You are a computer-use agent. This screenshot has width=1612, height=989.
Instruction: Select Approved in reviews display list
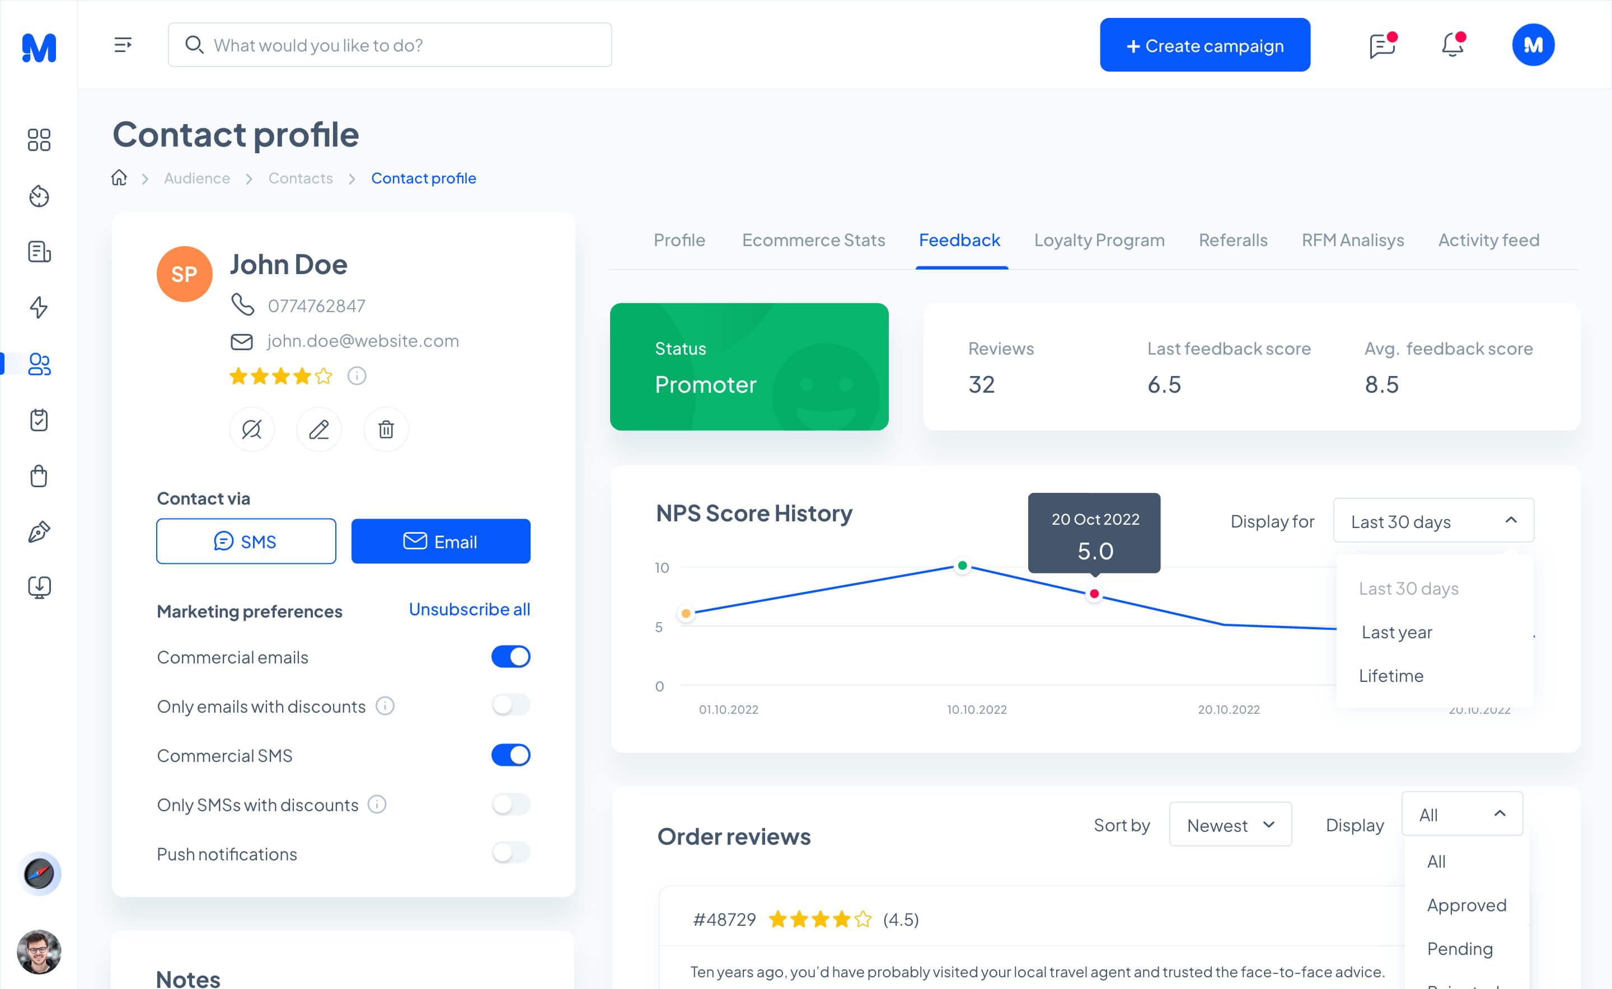(1466, 905)
